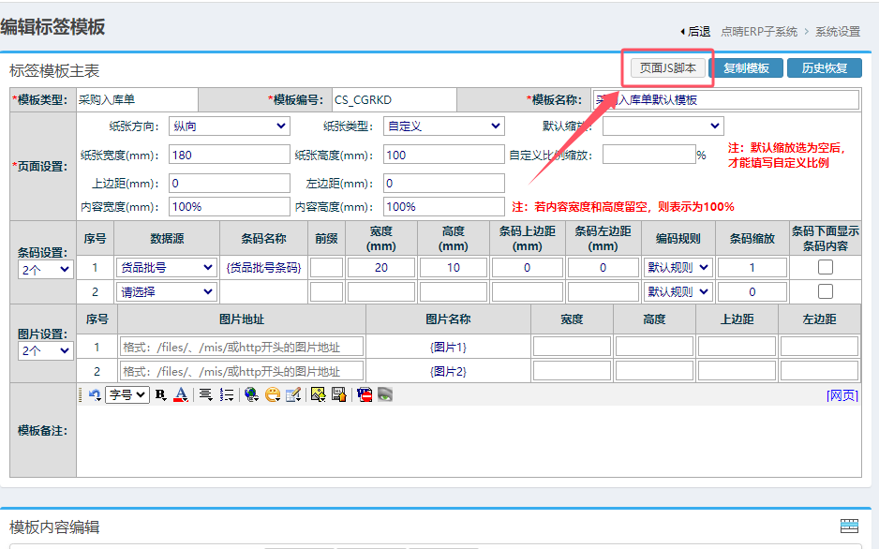Open row 1 数据源 dropdown showing 货品批号

167,267
